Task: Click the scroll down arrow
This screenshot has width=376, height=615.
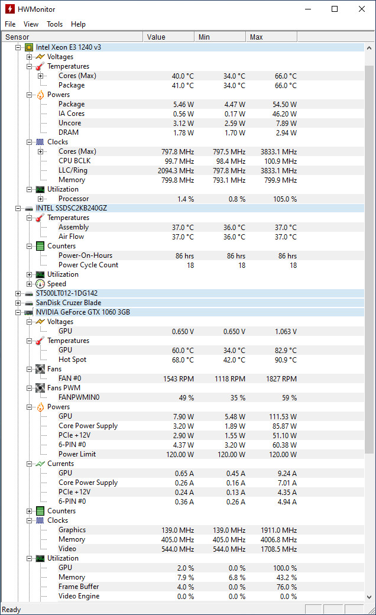Action: click(x=369, y=597)
